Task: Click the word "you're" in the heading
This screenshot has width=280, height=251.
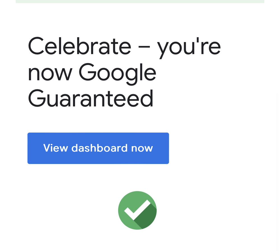Action: (189, 48)
